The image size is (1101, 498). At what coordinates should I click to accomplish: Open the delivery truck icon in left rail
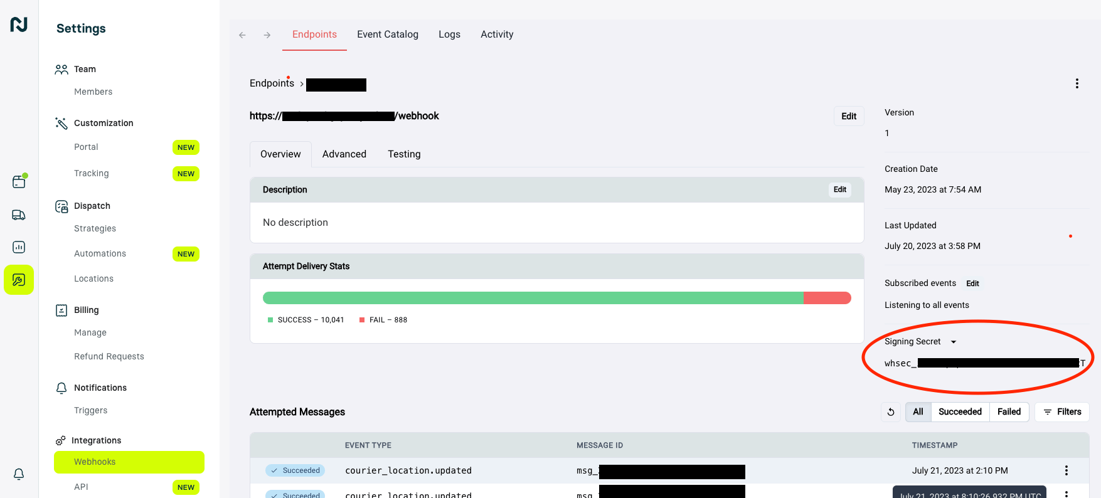(x=19, y=215)
